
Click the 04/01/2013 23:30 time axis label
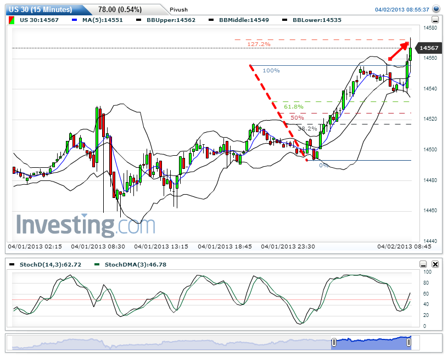pos(288,246)
